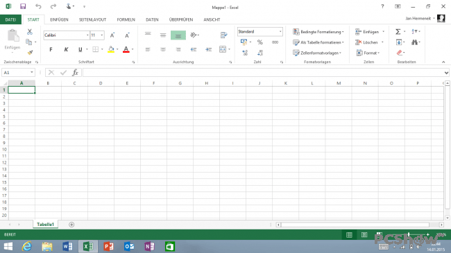The height and width of the screenshot is (253, 451).
Task: Apply percent style
Action: (260, 42)
